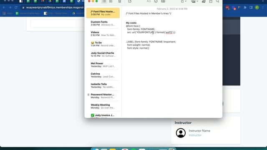Switch Notes to list view

104,1
